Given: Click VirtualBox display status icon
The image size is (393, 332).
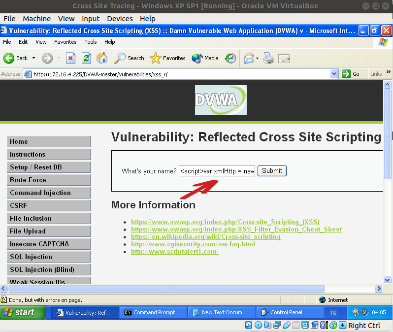Looking at the screenshot, I should [305, 325].
